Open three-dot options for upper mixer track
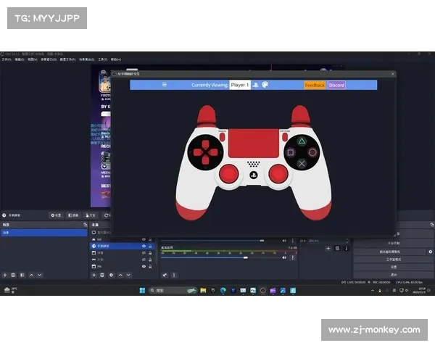 tap(292, 241)
